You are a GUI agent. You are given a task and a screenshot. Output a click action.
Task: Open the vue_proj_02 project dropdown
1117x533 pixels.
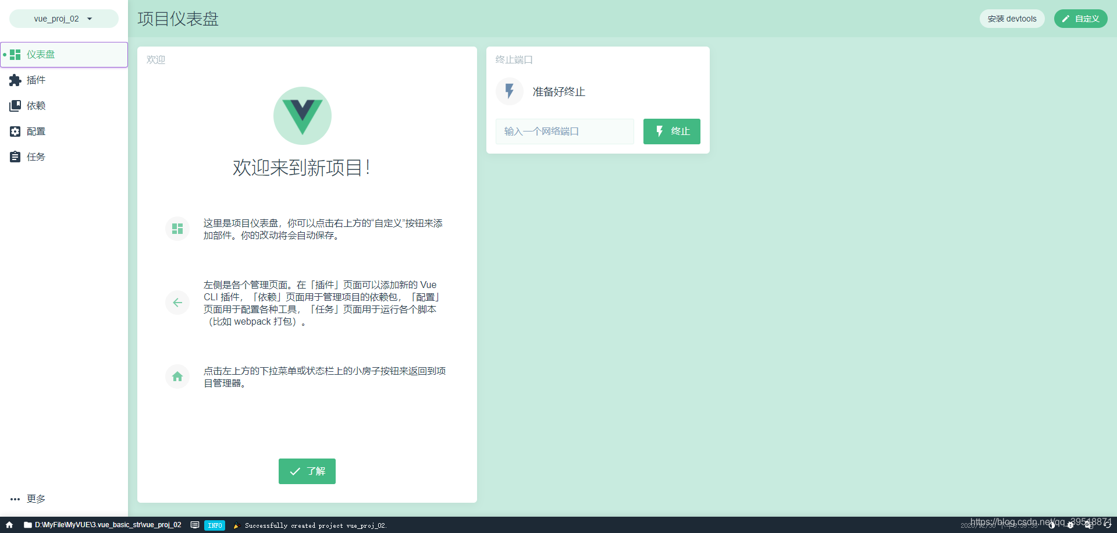click(x=63, y=18)
